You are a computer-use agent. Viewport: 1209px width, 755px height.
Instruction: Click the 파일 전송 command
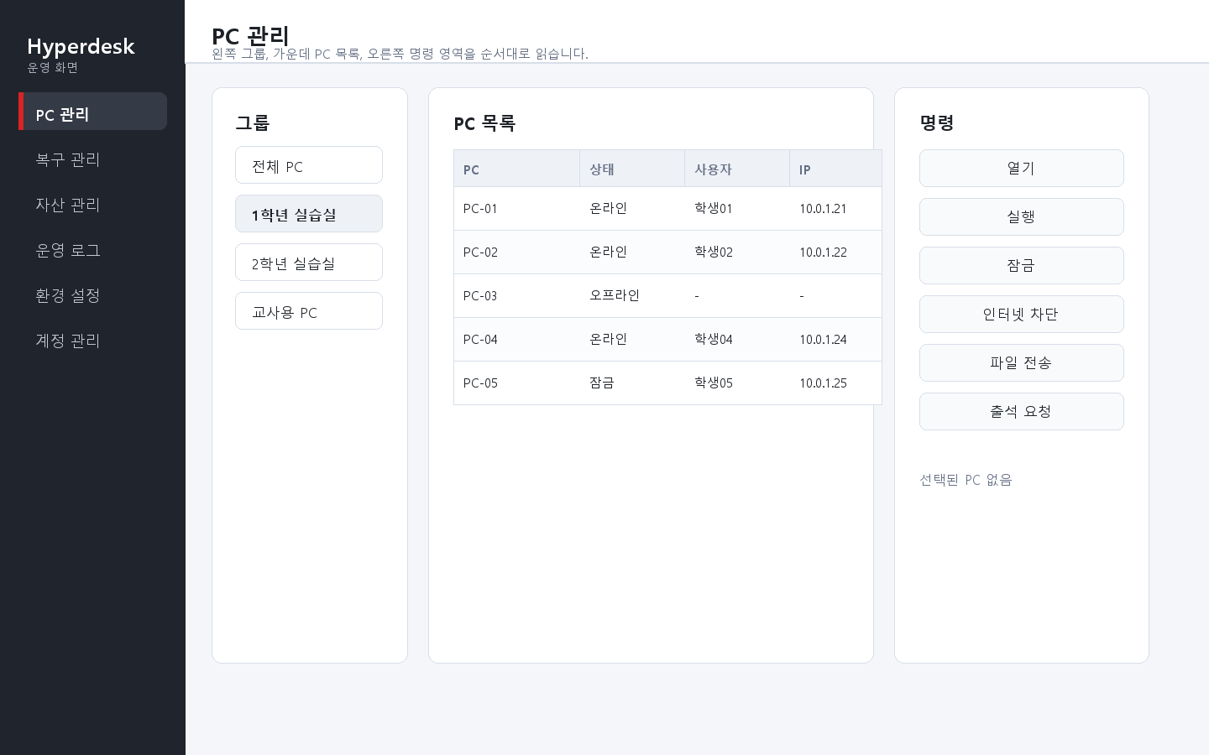[x=1021, y=363]
